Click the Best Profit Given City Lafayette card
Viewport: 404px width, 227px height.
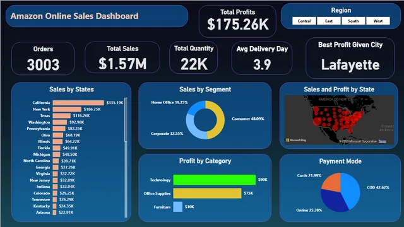[350, 58]
